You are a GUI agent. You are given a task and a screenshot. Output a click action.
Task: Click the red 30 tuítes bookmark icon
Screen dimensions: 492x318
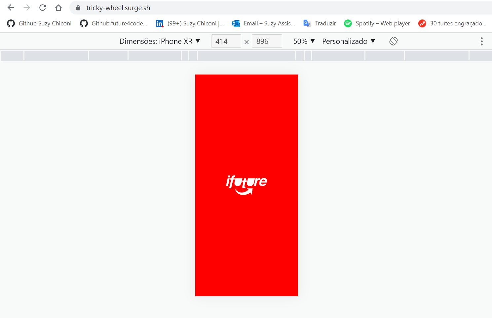422,23
